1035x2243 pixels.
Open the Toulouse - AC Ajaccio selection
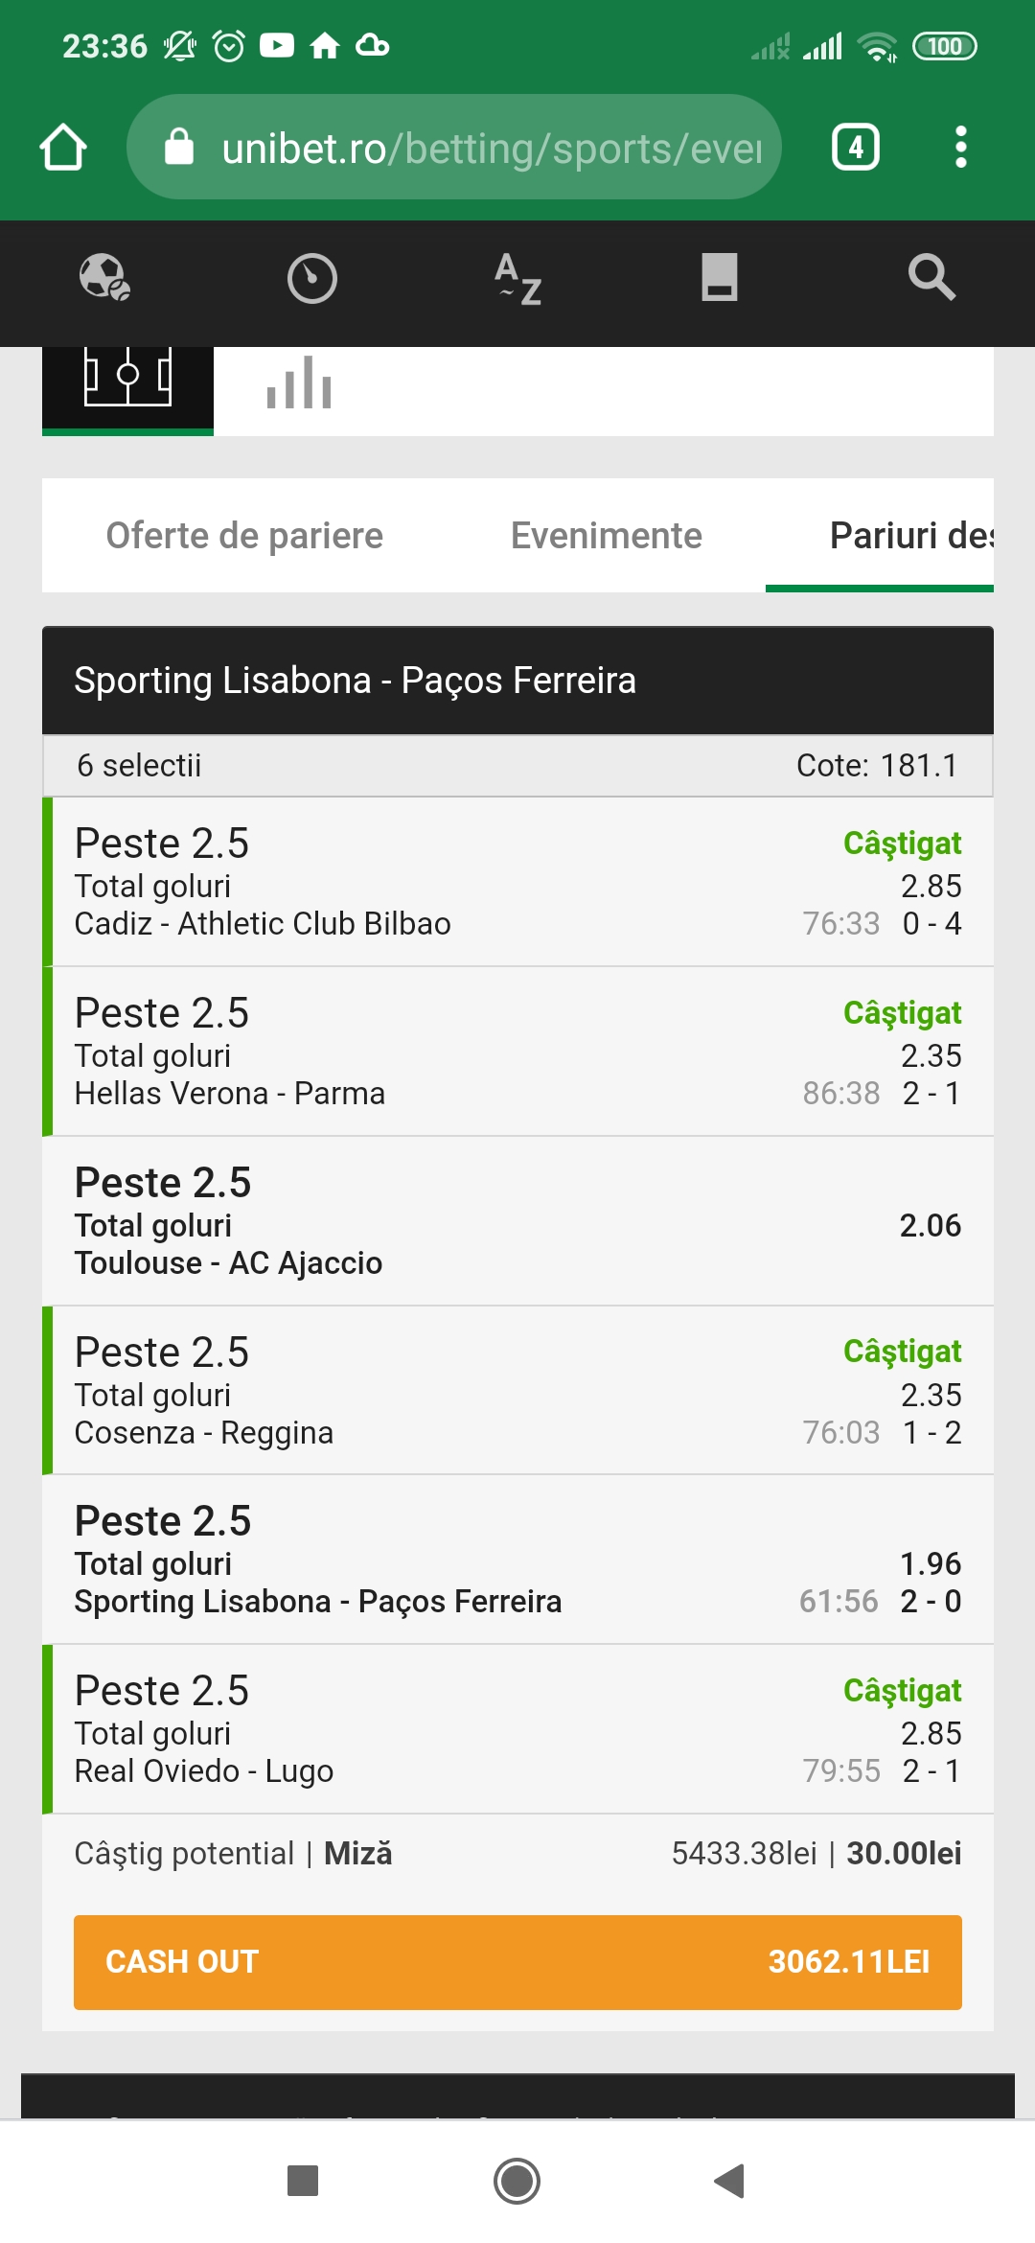click(517, 1221)
